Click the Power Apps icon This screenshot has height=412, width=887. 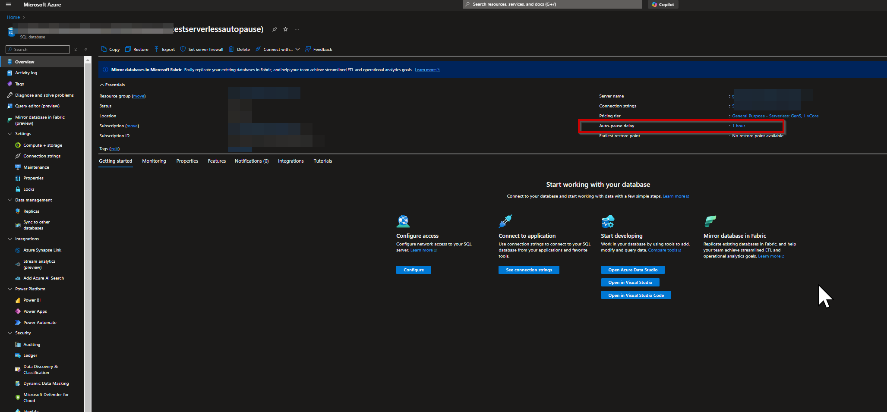click(18, 311)
